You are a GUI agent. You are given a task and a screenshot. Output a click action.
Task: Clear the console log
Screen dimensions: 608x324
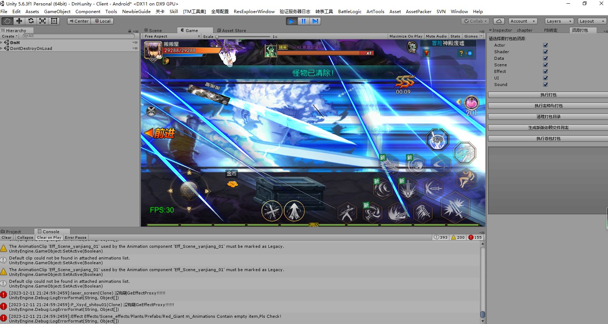click(x=7, y=238)
